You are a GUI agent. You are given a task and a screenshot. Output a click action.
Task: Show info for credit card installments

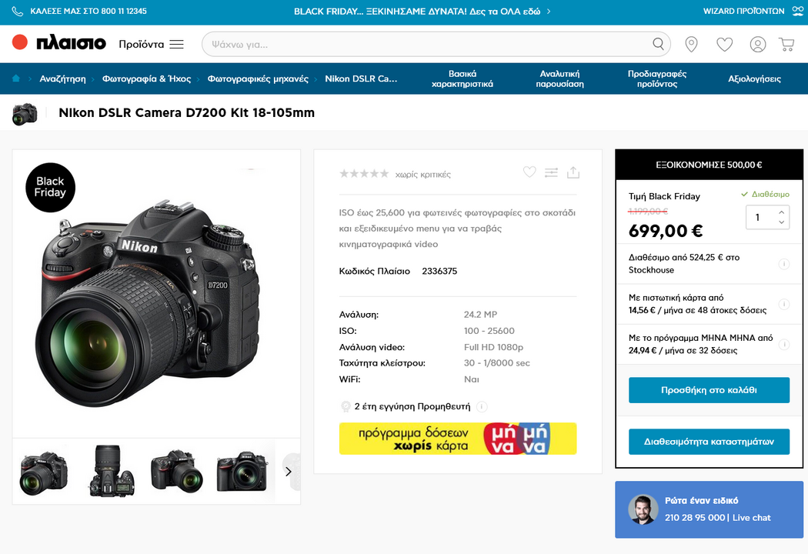coord(784,304)
